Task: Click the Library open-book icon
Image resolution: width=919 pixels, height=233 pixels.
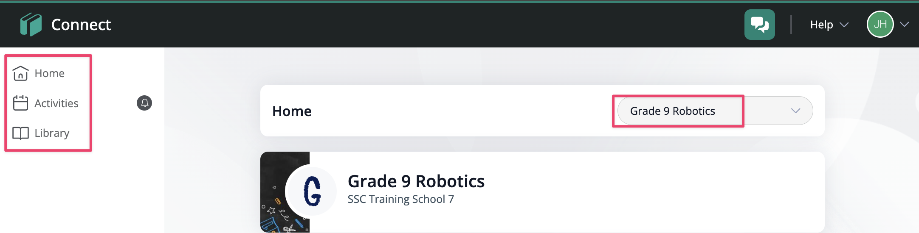Action: (20, 133)
